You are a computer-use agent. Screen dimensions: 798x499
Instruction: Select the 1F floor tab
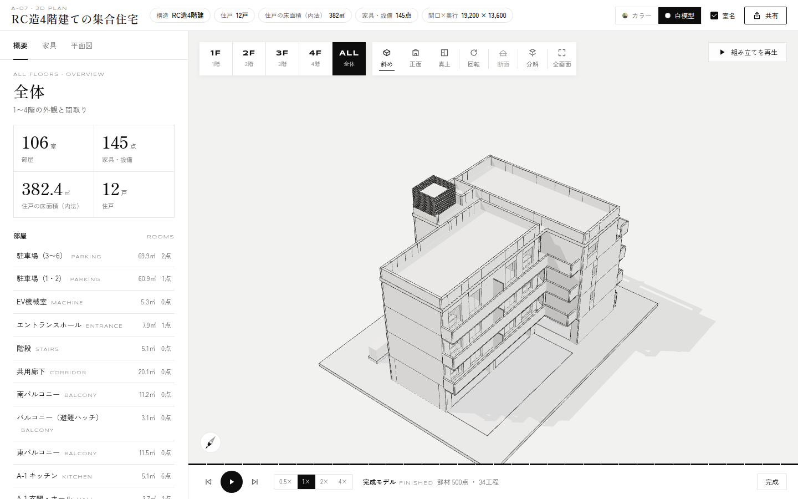point(216,58)
